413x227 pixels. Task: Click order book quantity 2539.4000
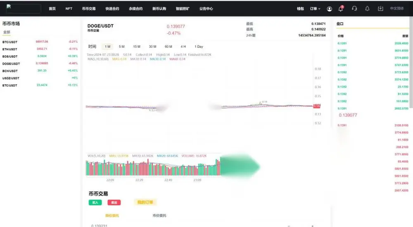click(401, 43)
